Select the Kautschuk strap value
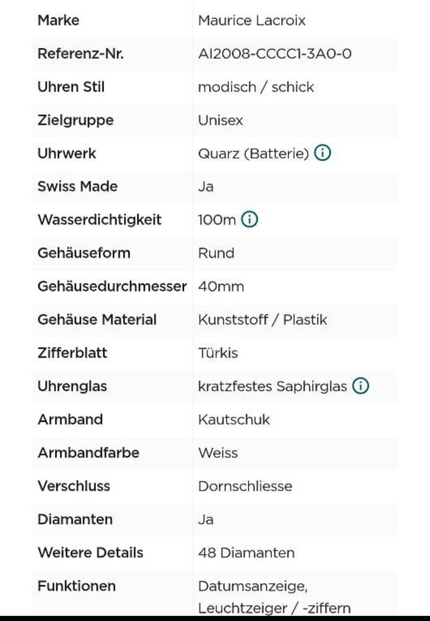Screen dimensions: 430x621 234,420
